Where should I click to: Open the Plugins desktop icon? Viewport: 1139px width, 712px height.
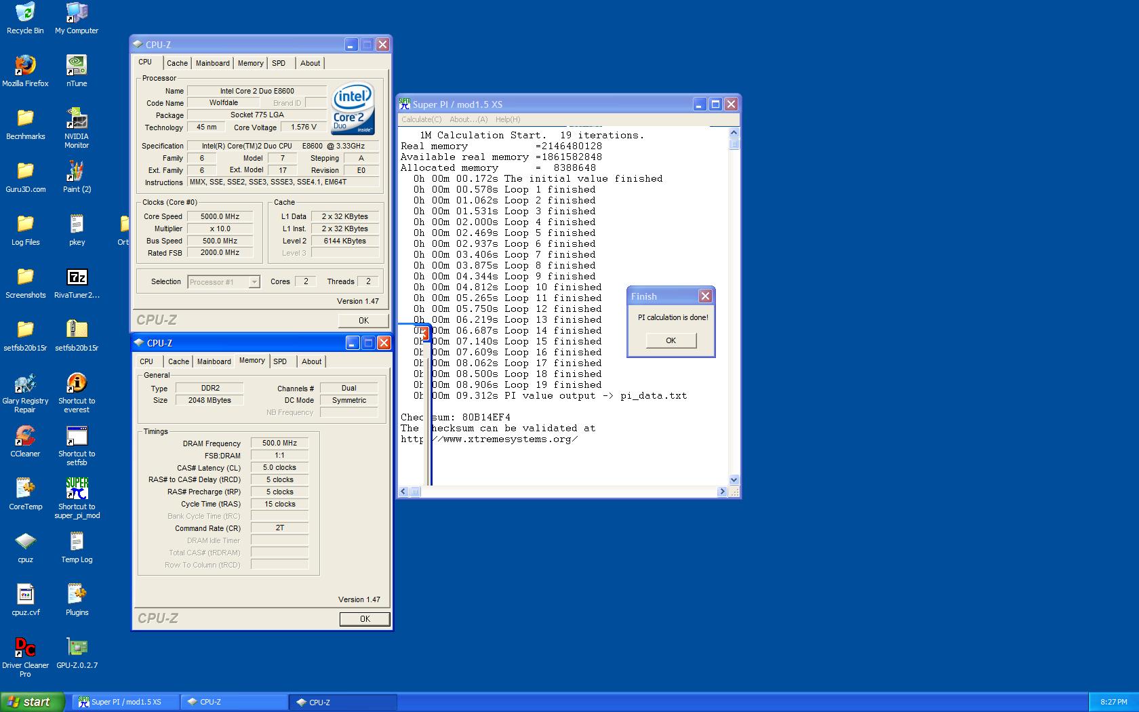click(x=77, y=600)
